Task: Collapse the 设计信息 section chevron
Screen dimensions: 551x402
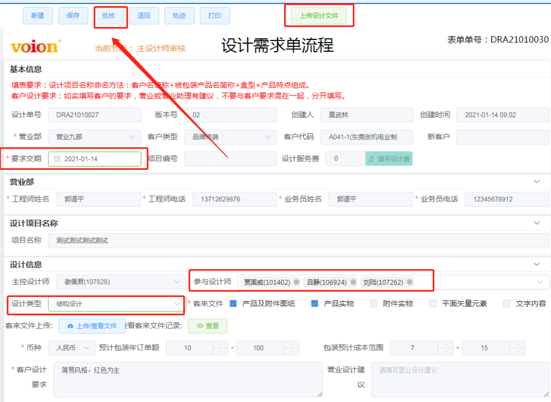Action: (536, 264)
